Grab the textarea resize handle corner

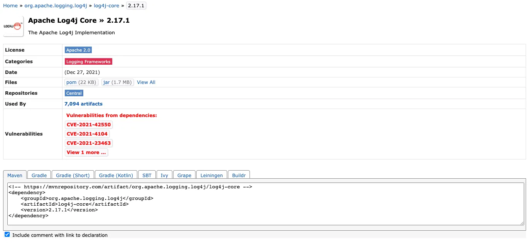(x=522, y=223)
